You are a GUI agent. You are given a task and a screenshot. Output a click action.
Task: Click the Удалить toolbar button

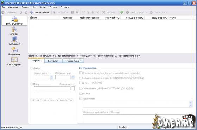[x=109, y=12]
